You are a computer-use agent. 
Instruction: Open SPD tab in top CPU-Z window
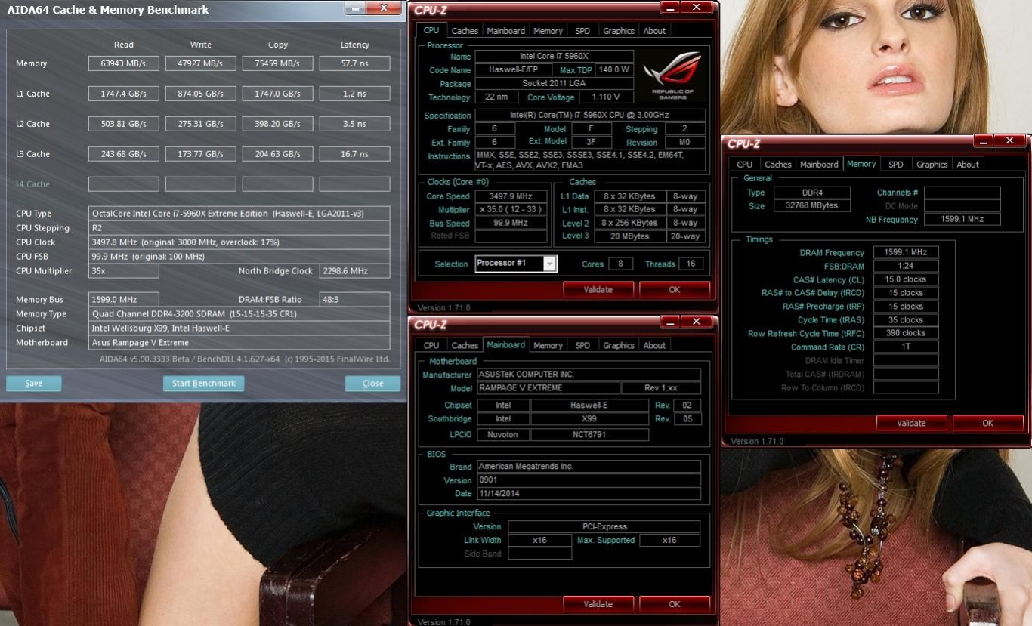tap(582, 31)
